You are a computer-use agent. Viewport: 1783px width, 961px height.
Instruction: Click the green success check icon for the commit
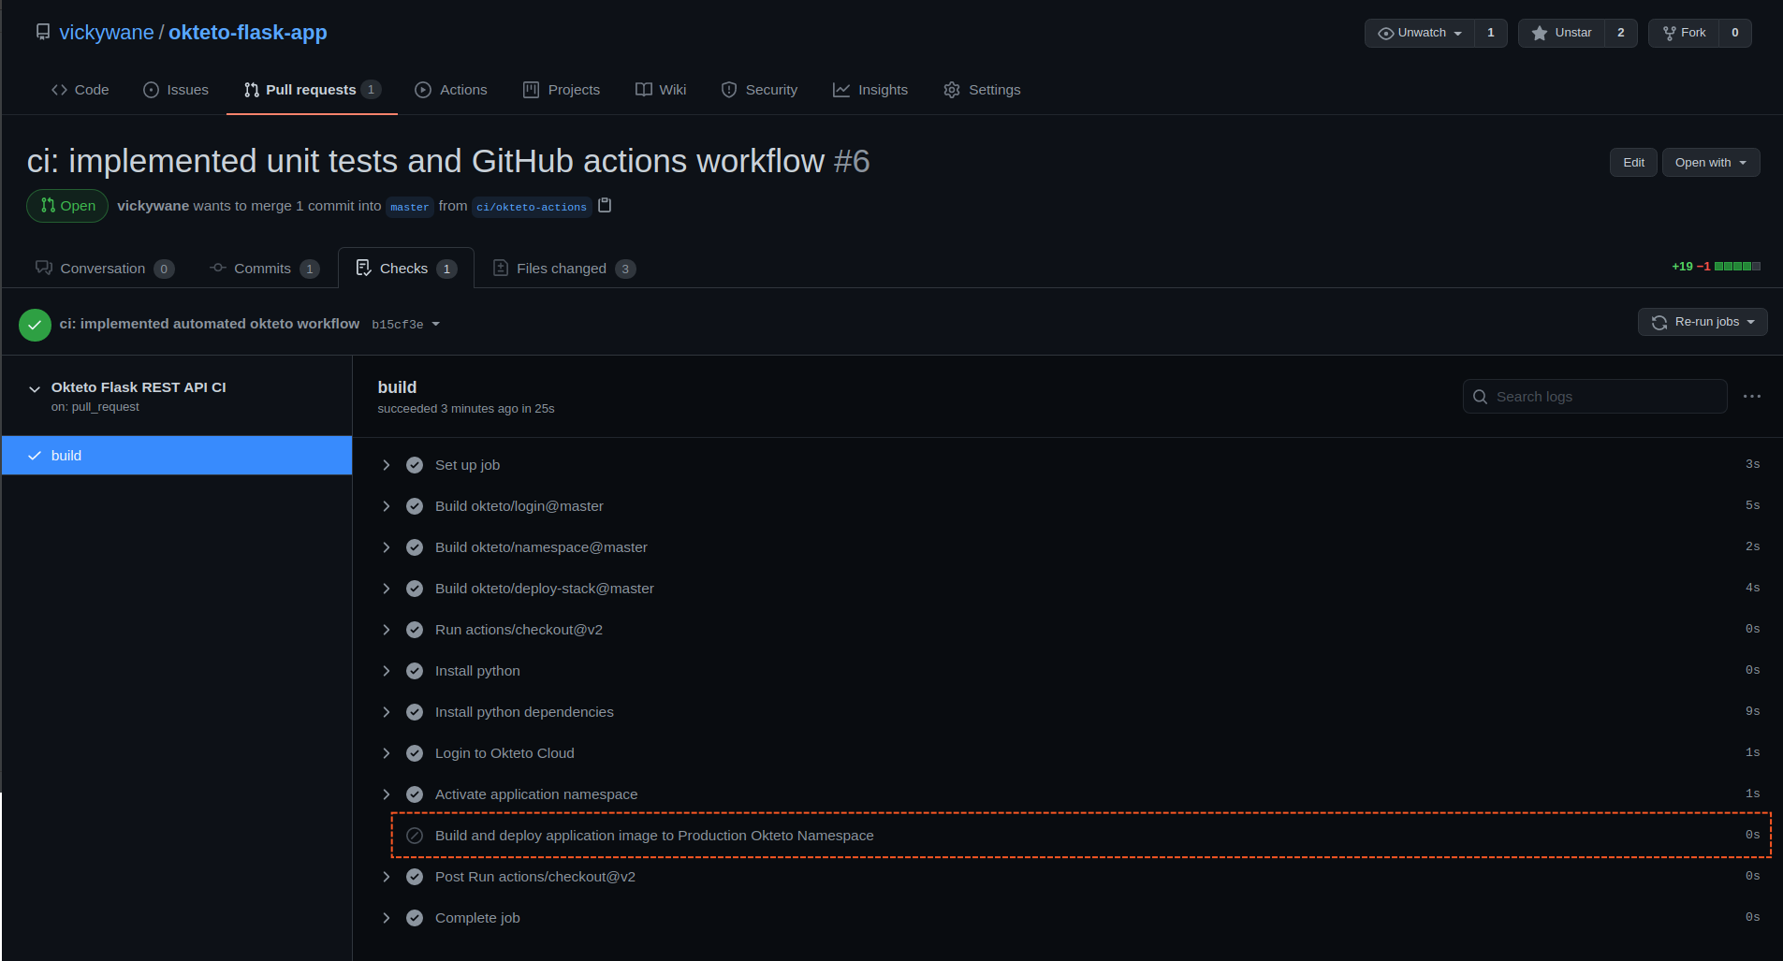point(35,325)
